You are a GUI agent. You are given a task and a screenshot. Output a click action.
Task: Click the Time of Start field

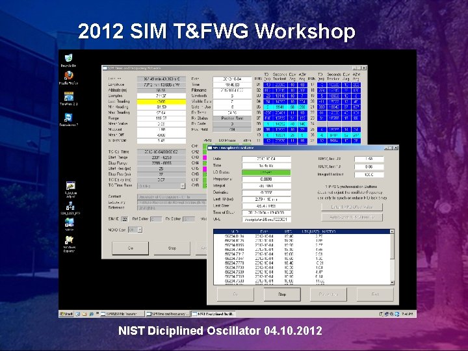[266, 213]
